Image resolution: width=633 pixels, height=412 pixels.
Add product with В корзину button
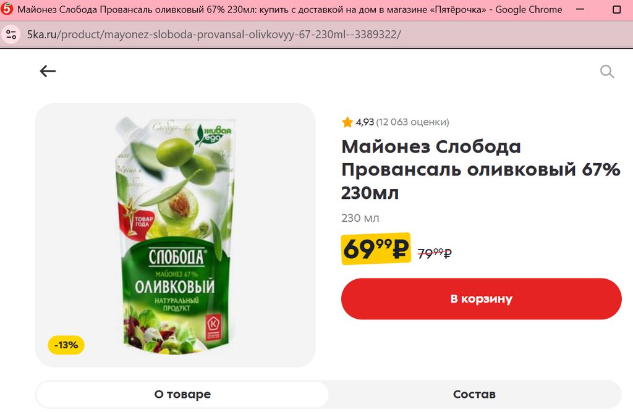[x=481, y=298]
